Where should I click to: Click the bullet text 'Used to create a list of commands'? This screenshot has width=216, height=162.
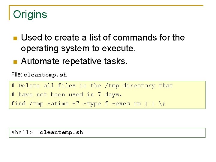coord(89,37)
